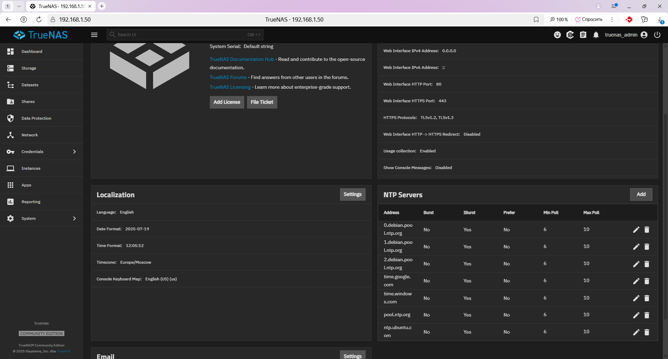Open the Data Protection shield icon

(10, 118)
